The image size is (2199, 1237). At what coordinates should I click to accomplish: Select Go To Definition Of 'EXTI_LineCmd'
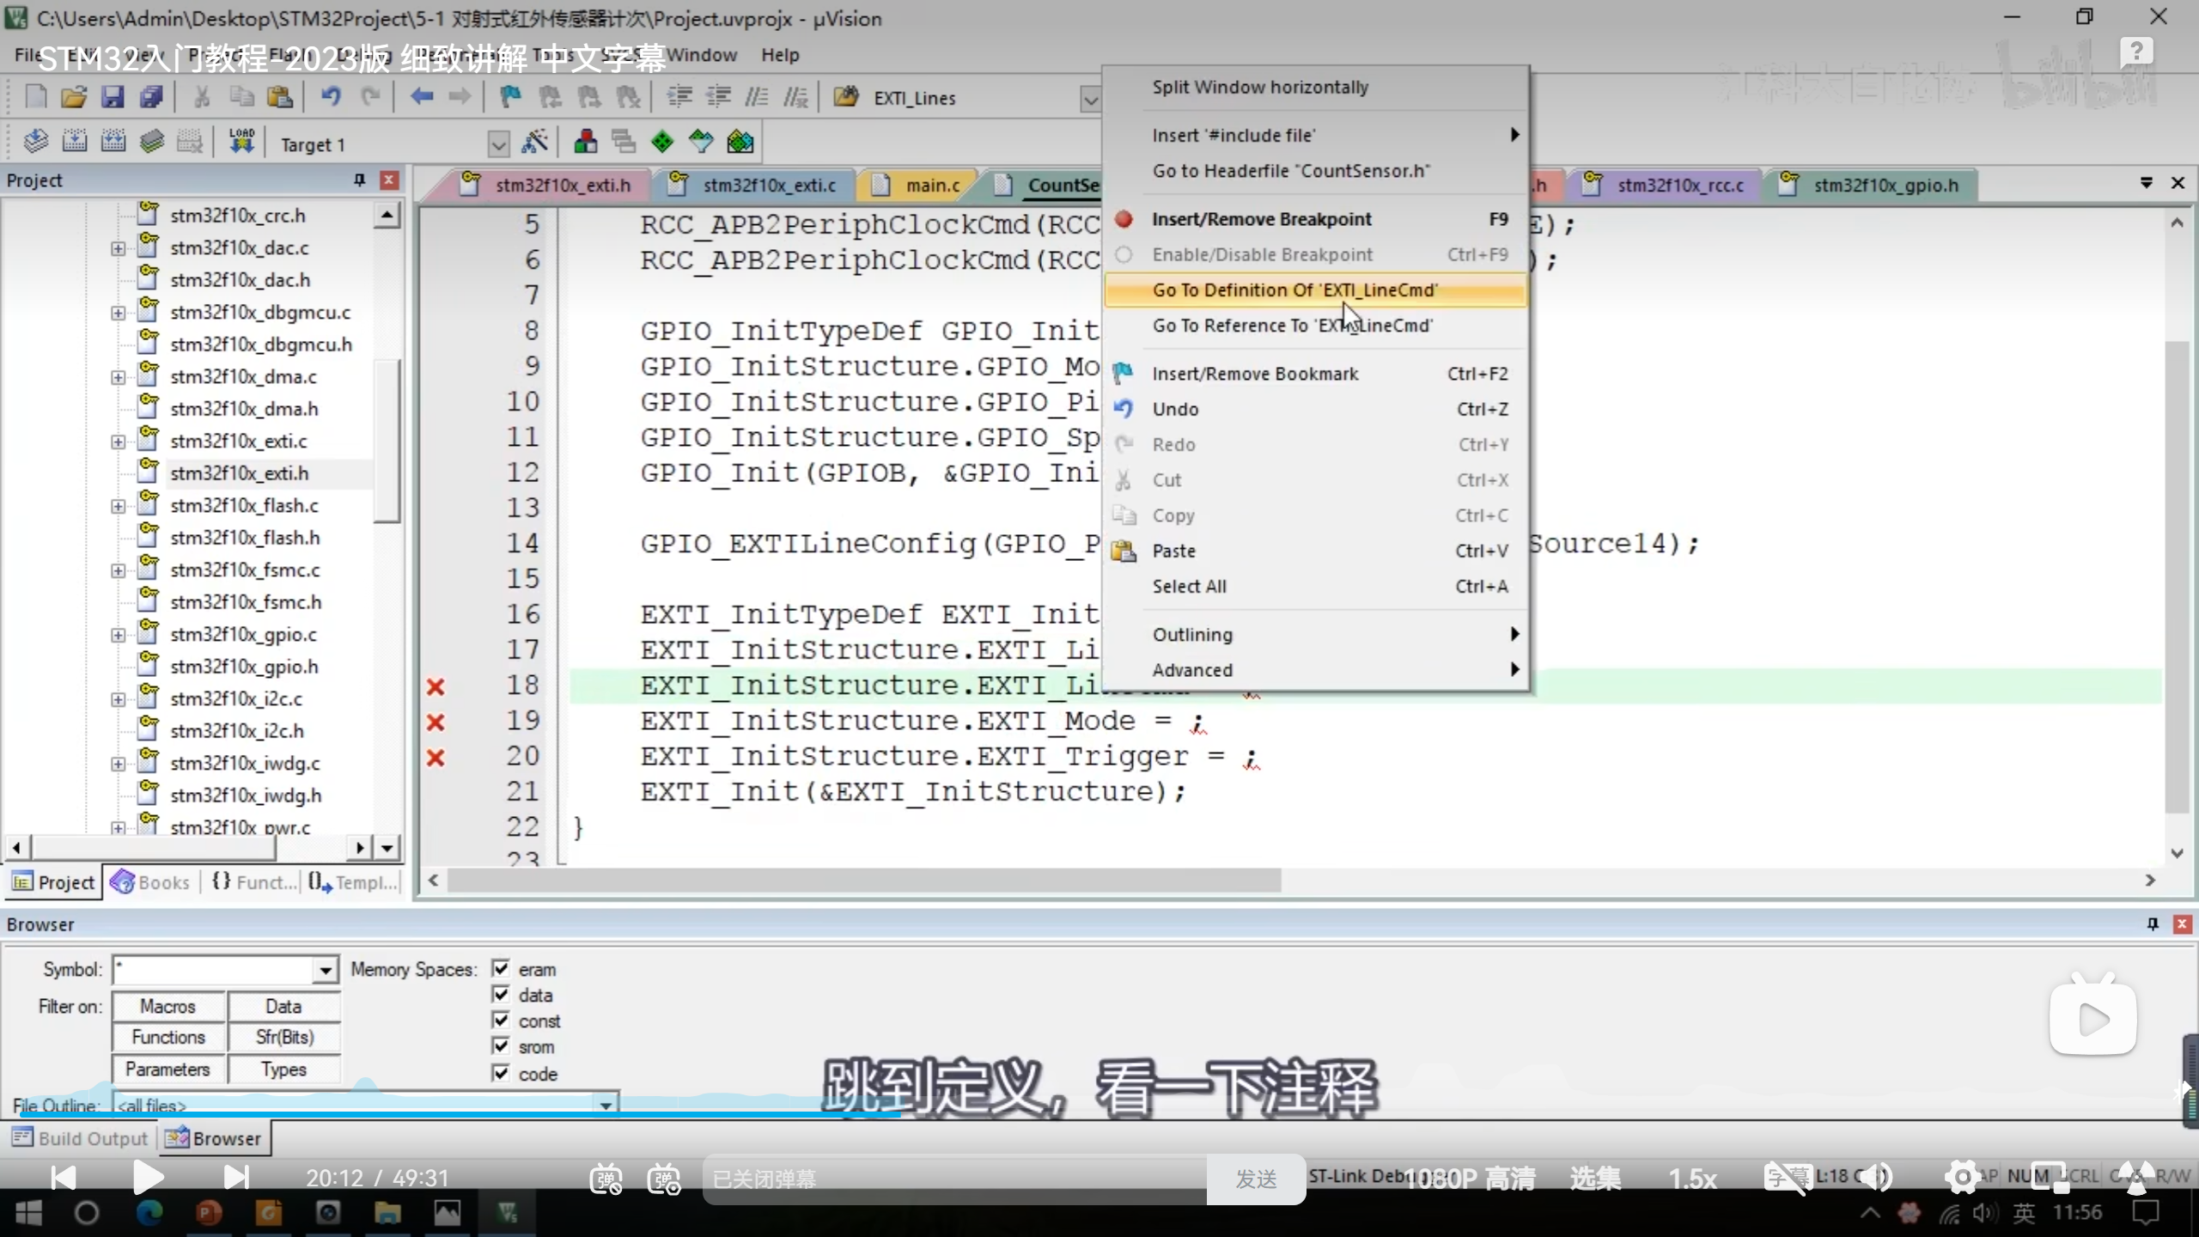click(1294, 290)
